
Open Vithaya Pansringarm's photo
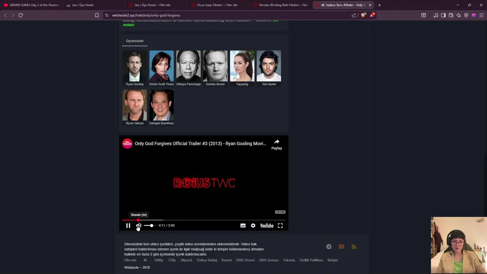188,66
